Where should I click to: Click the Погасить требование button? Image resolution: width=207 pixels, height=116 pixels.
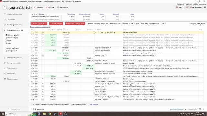click(75, 24)
